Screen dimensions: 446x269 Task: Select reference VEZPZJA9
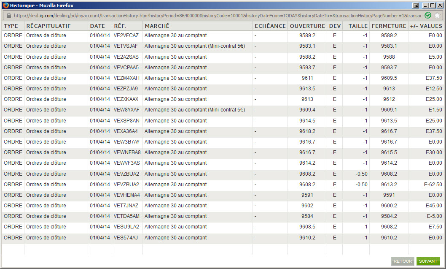(x=126, y=89)
